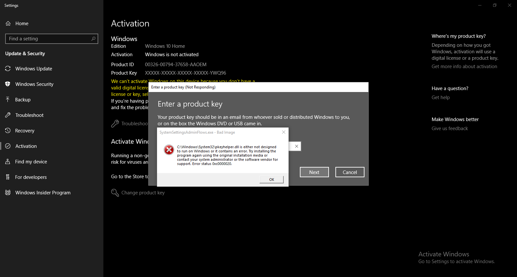This screenshot has height=277, width=517.
Task: Click the wrench icon in Activation pane
Action: click(115, 124)
